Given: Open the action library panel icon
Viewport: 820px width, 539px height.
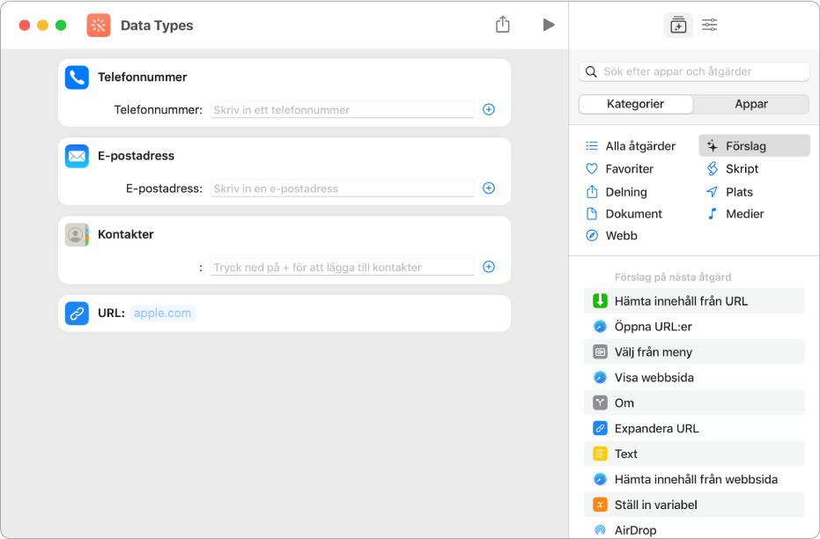Looking at the screenshot, I should [x=678, y=26].
